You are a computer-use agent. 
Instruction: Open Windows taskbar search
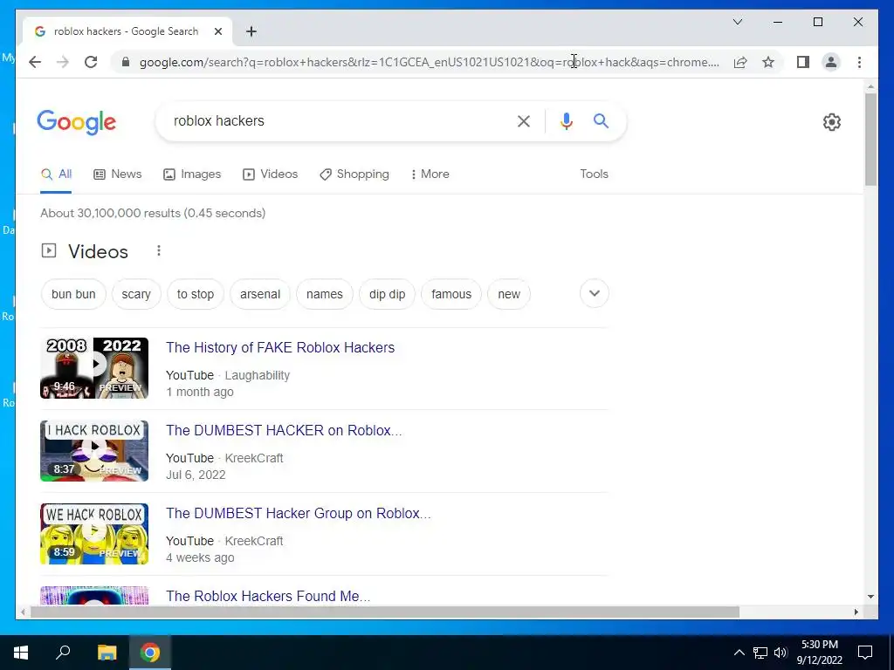click(63, 653)
